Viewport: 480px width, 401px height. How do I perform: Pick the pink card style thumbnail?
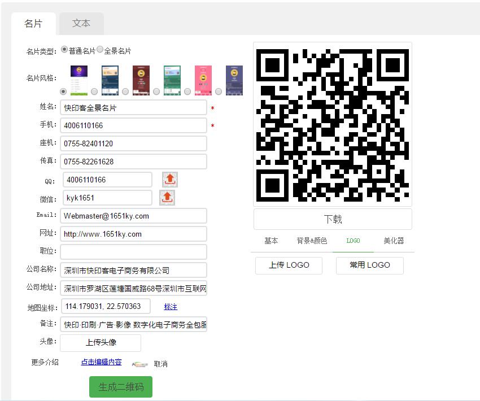(x=203, y=80)
